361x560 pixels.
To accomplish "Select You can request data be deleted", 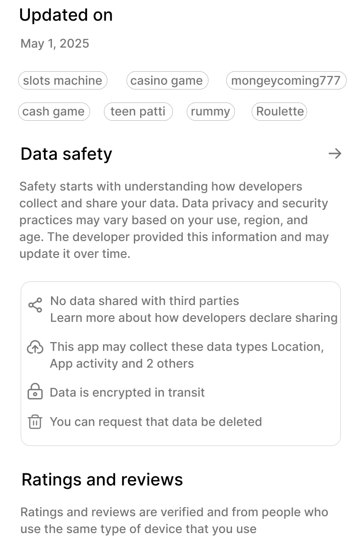I will click(156, 422).
